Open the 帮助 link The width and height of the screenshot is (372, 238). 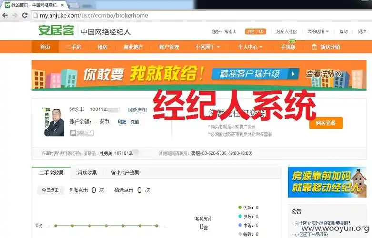[343, 31]
